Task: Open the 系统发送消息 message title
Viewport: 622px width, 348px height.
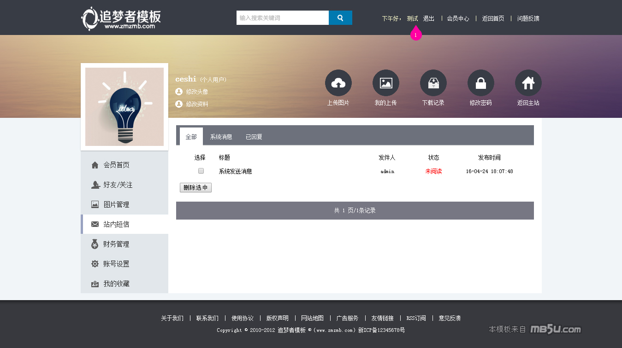Action: pos(235,171)
